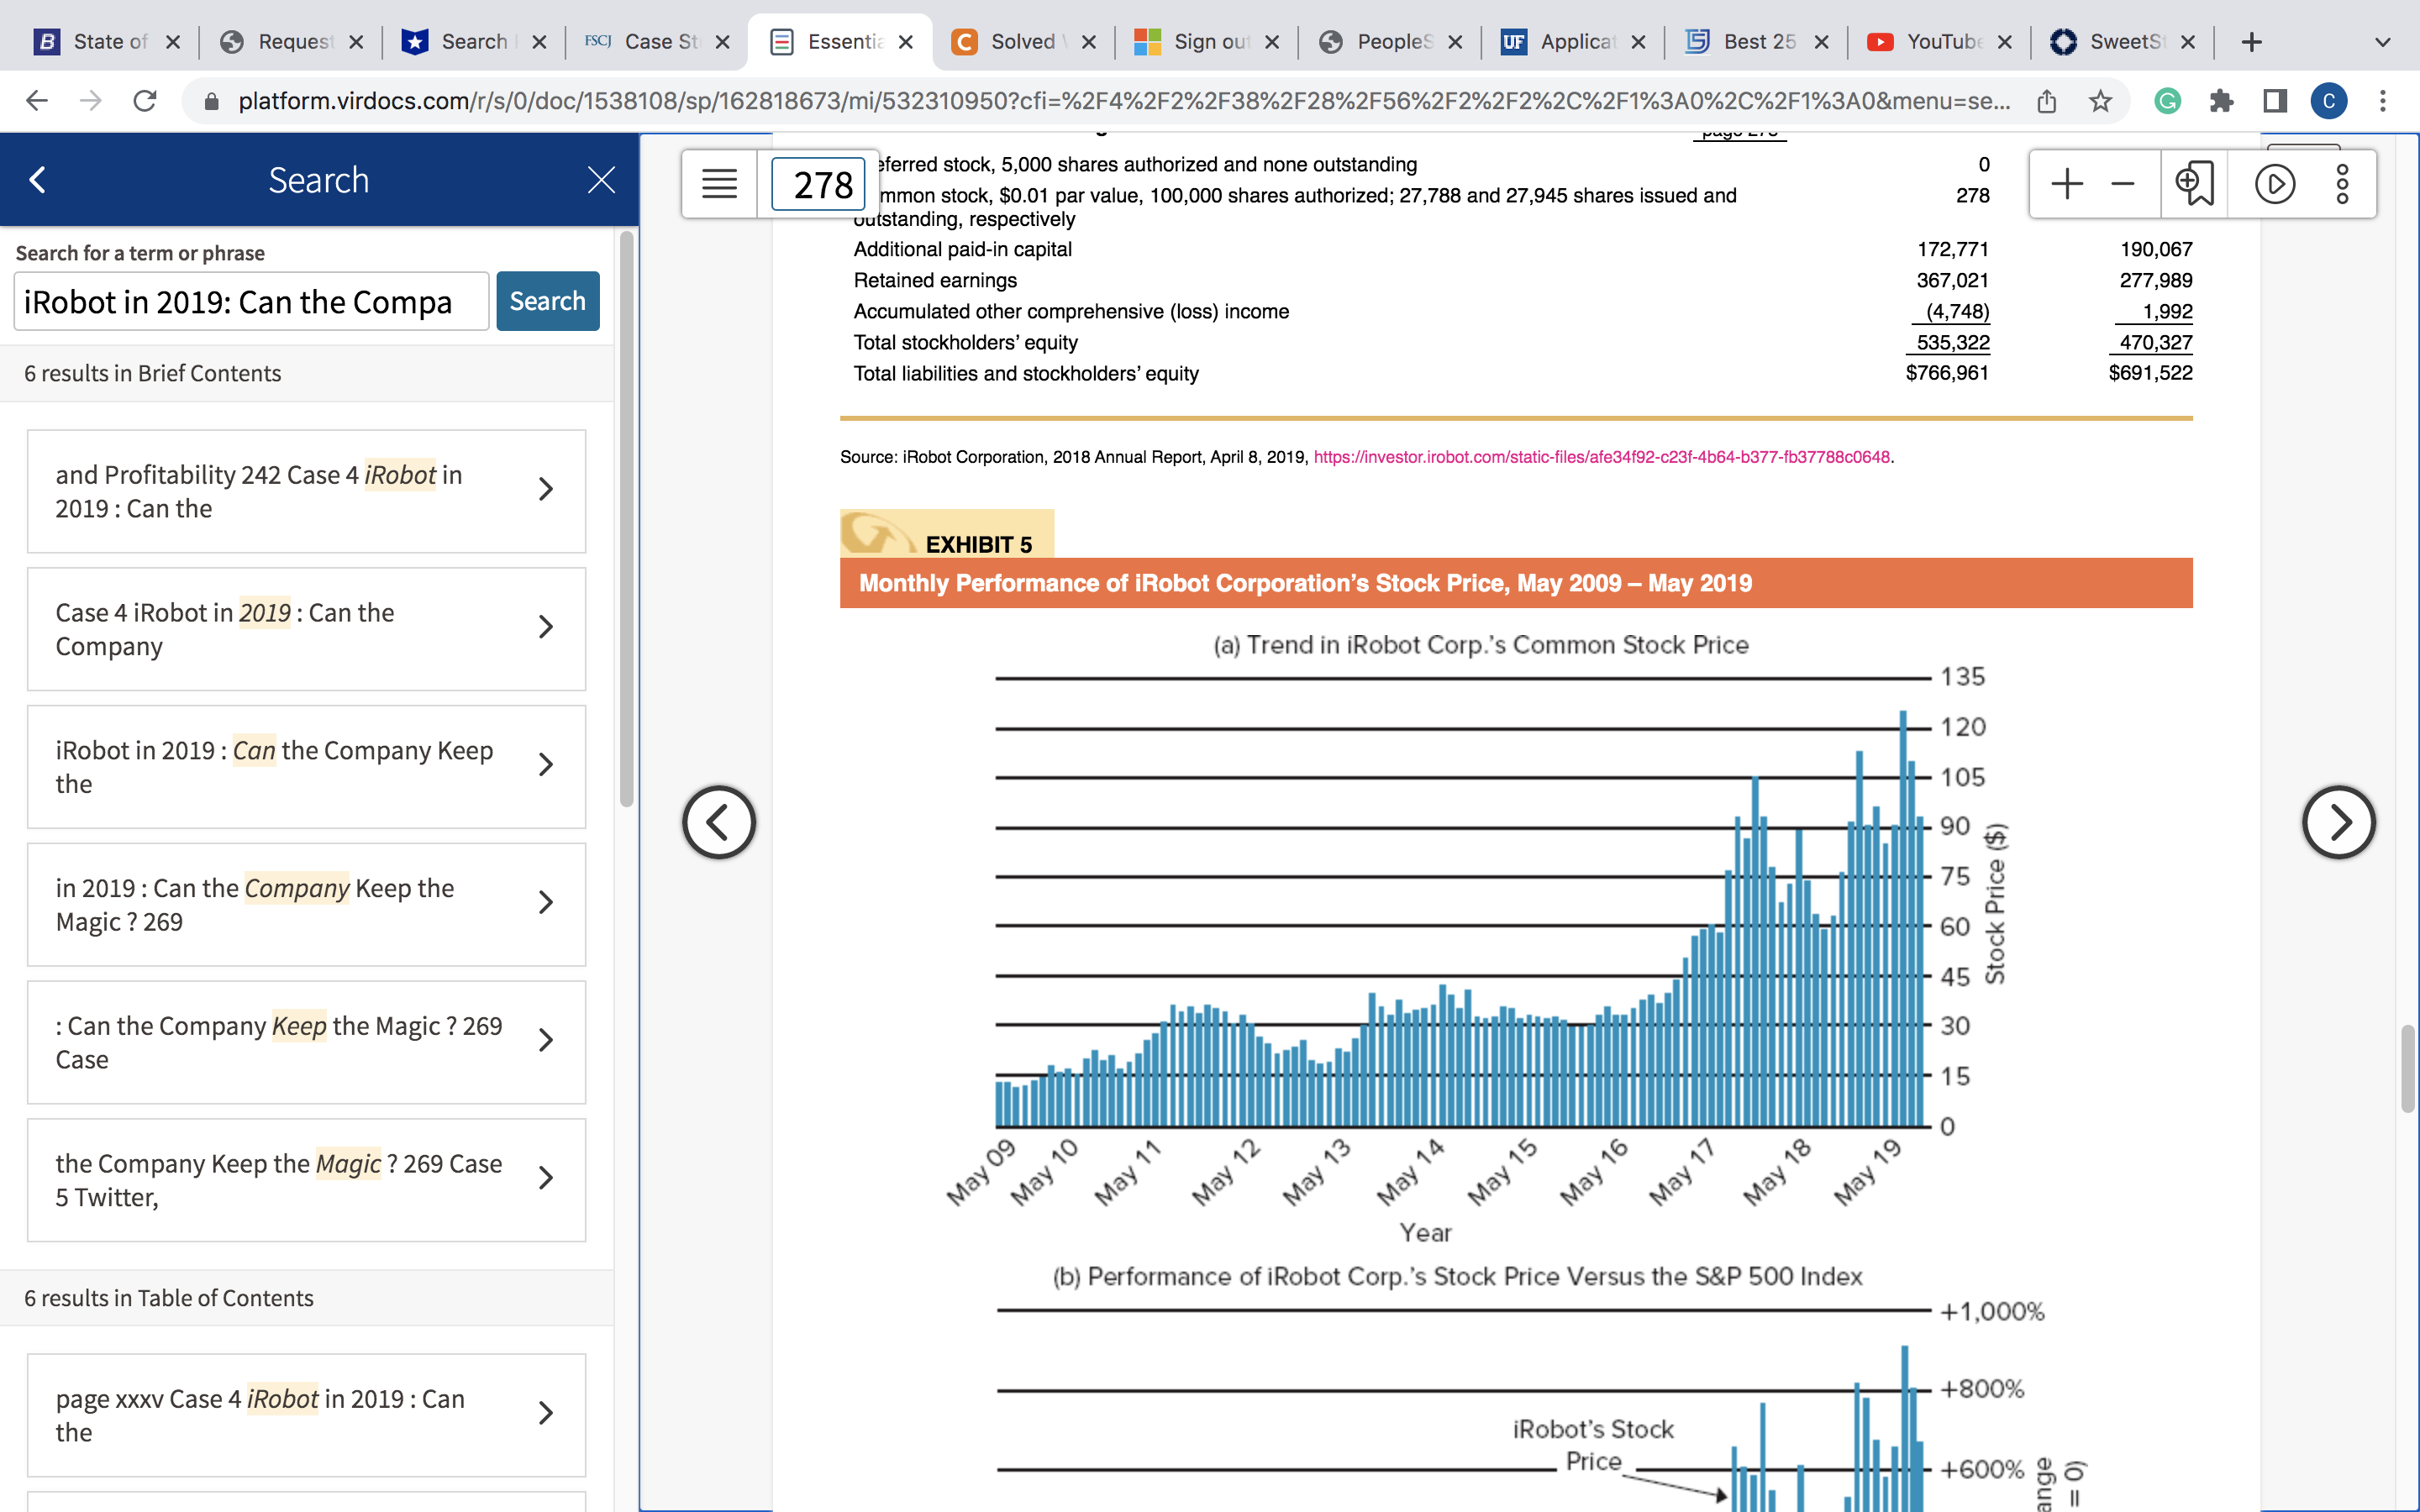Screen dimensions: 2420x1512
Task: Start read-aloud playback
Action: tap(2274, 184)
